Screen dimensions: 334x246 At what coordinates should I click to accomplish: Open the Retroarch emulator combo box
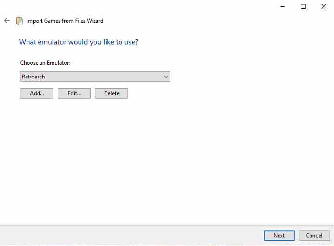tap(95, 77)
